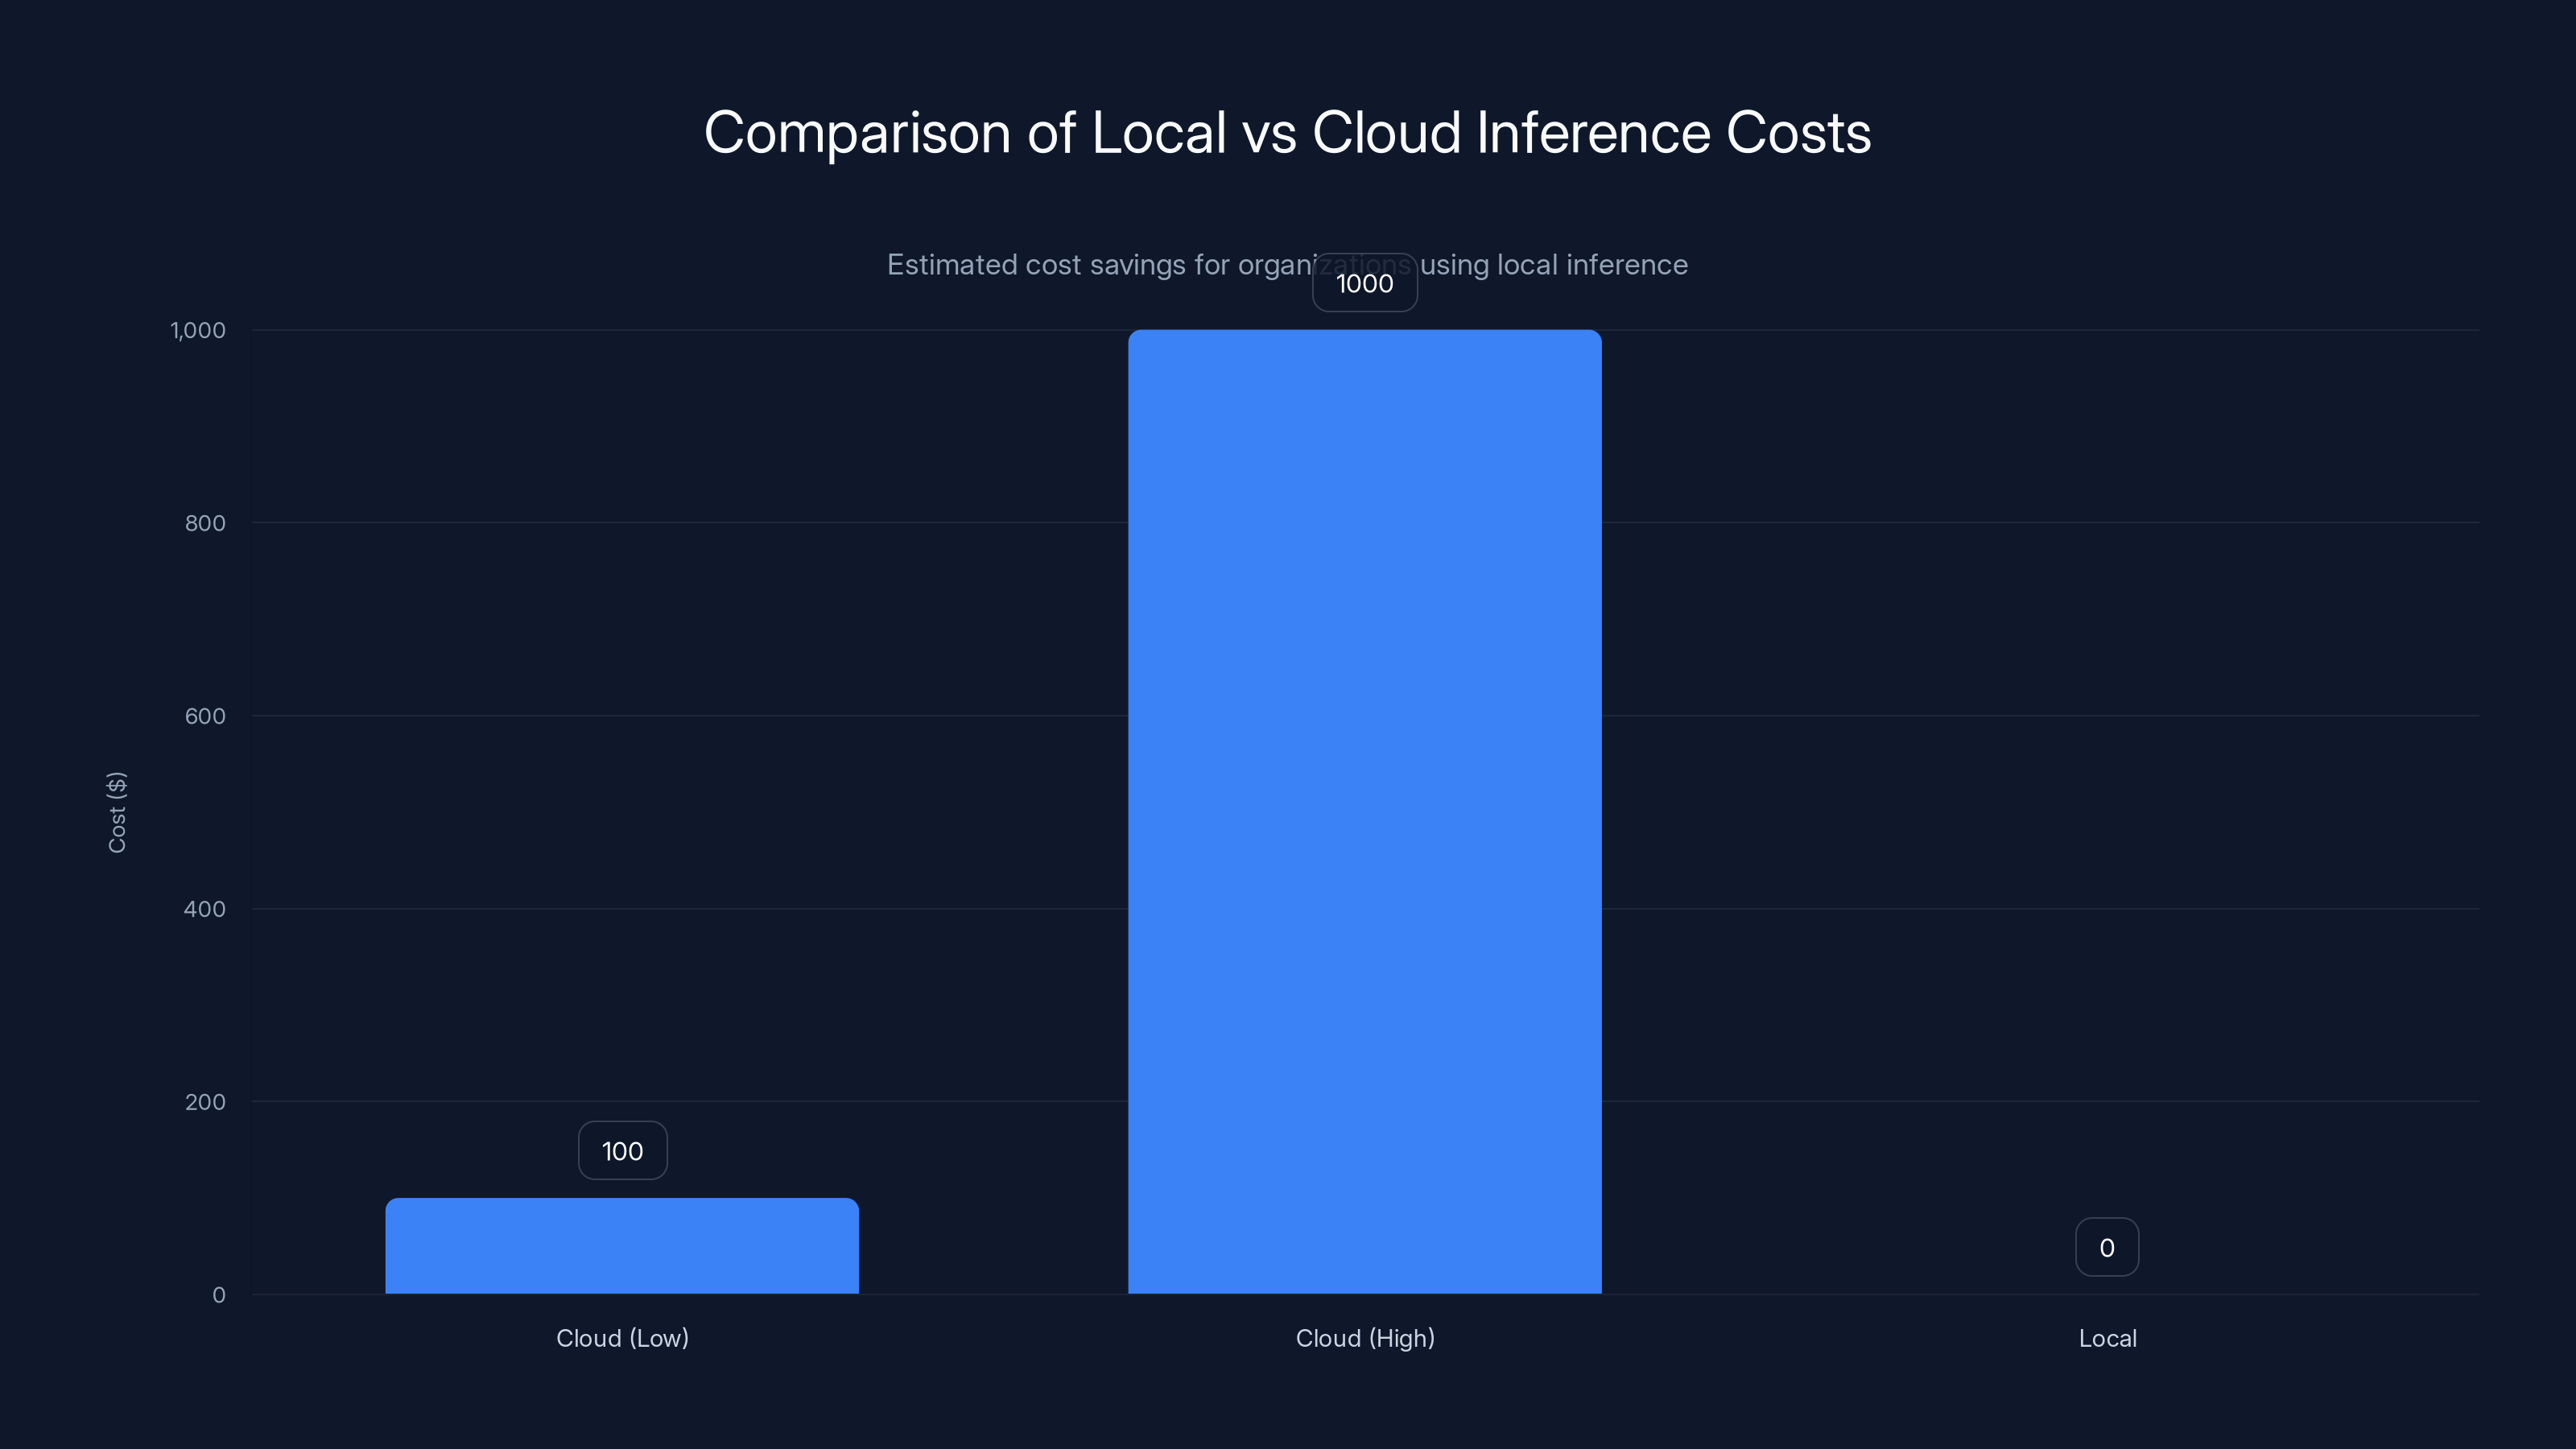Select the Cloud (High) axis label
The width and height of the screenshot is (2576, 1449).
1364,1338
